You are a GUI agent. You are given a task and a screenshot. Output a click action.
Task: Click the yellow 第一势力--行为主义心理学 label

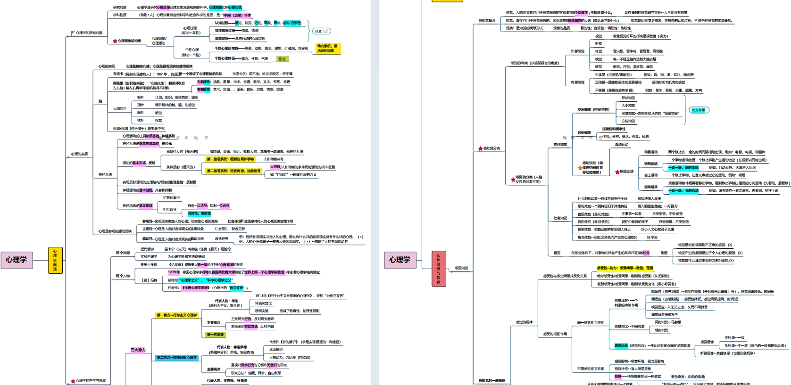click(177, 315)
